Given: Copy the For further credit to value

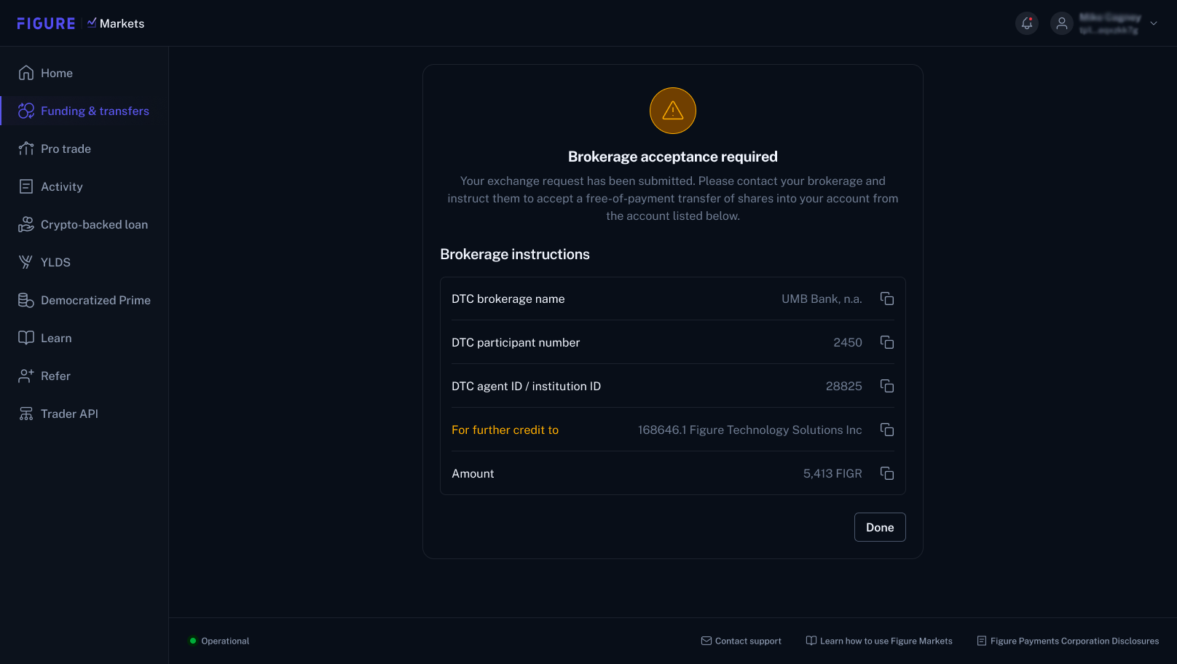Looking at the screenshot, I should click(x=886, y=430).
